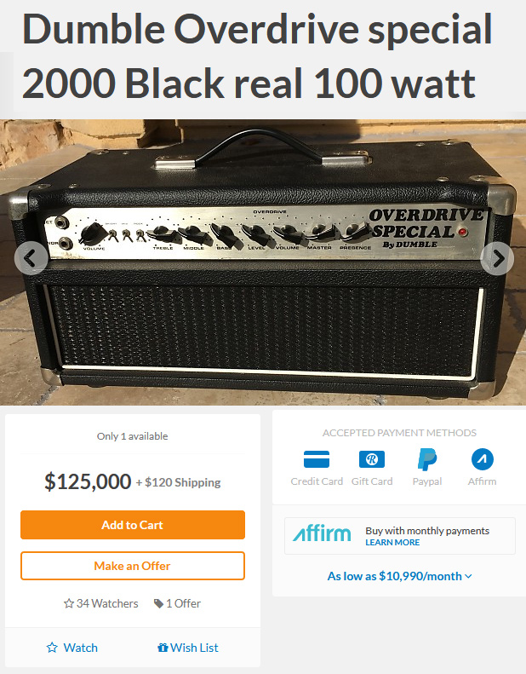Click the star icon next to 34 Watchers
This screenshot has height=674, width=526.
69,603
